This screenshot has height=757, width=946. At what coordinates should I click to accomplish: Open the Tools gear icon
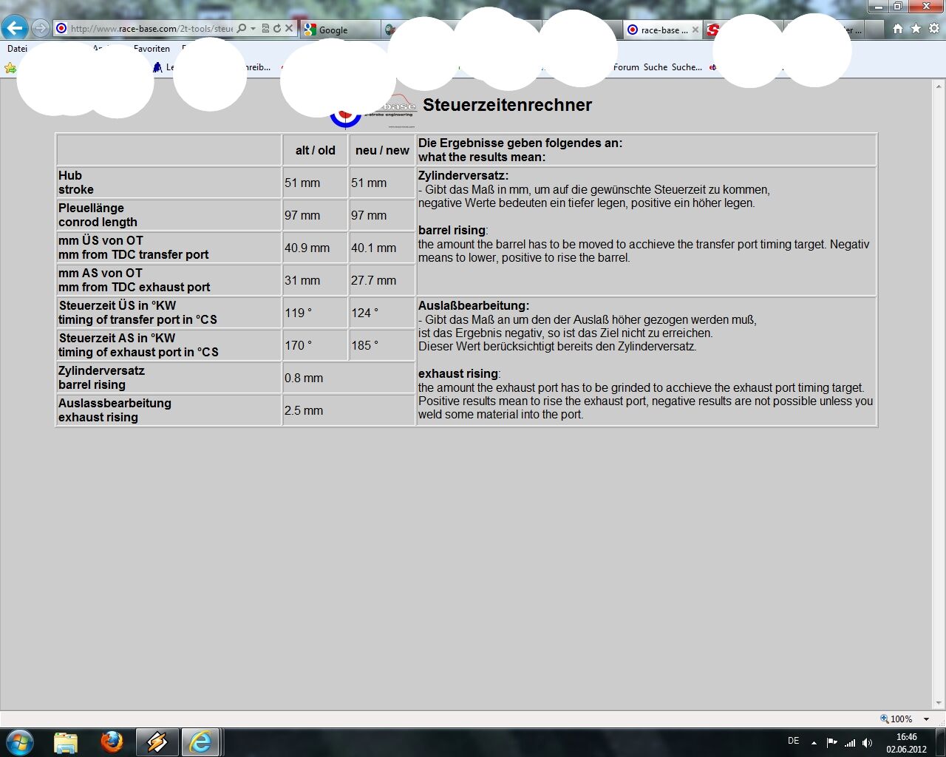[x=934, y=29]
